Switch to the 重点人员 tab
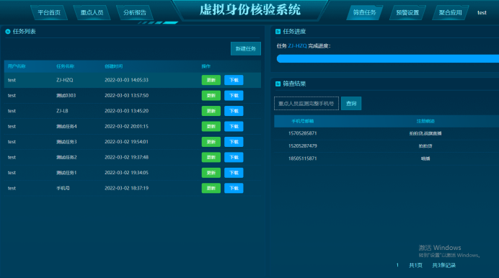 pyautogui.click(x=92, y=13)
